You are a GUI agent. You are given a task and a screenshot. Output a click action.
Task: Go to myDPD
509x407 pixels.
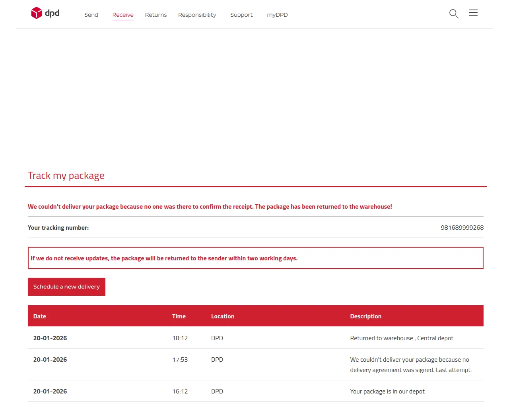click(277, 15)
